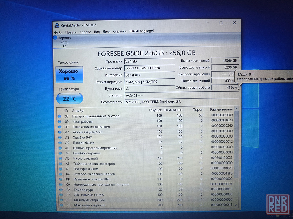293x219 pixels.
Task: Click status icon of Ошибки стирания row
Action: click(60, 153)
